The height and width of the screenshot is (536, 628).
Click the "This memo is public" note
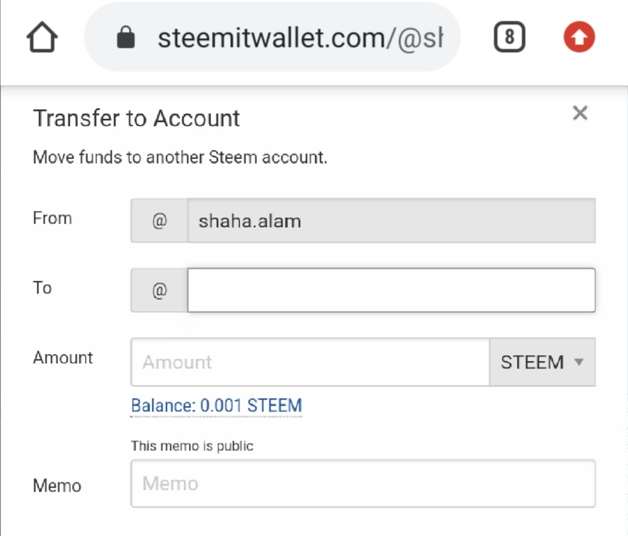(x=192, y=446)
